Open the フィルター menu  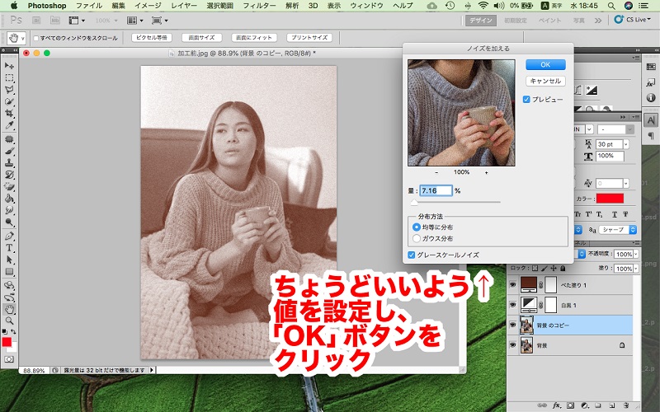259,6
